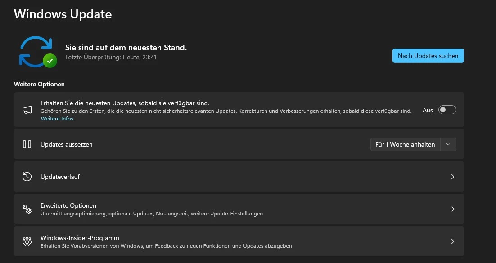Expand Updateverlauf using its right chevron

pyautogui.click(x=453, y=177)
